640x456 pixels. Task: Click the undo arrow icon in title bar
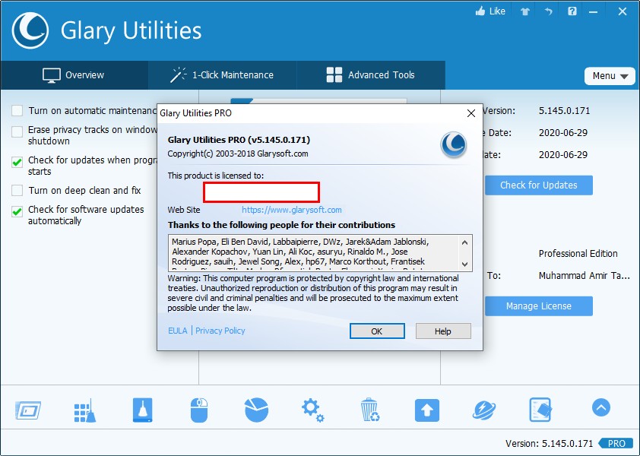point(548,11)
